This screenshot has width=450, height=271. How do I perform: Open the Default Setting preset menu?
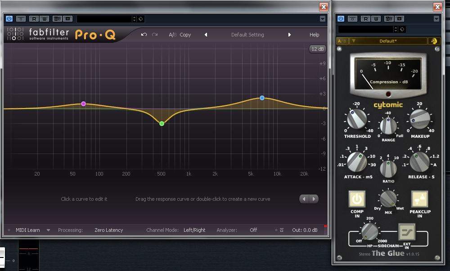[x=247, y=35]
